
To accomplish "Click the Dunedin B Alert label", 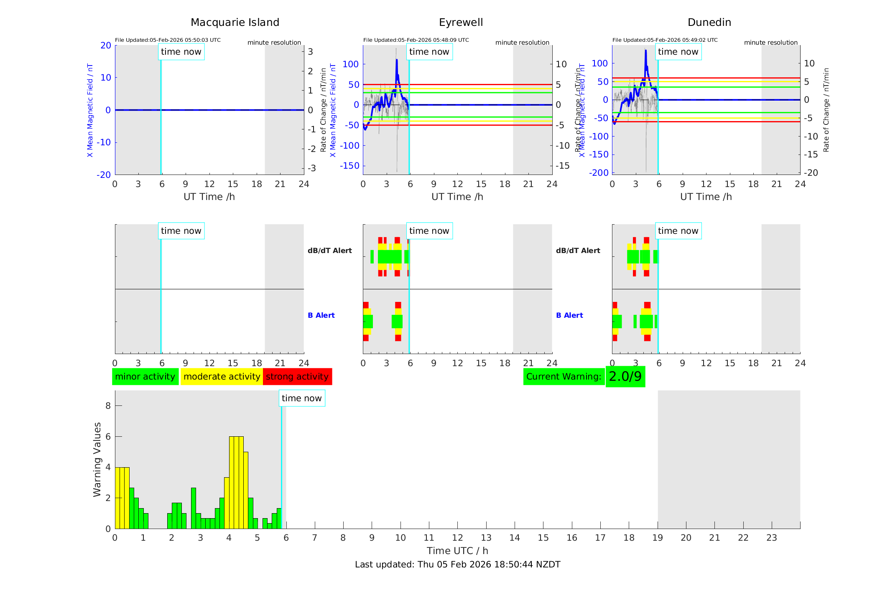I will click(569, 315).
